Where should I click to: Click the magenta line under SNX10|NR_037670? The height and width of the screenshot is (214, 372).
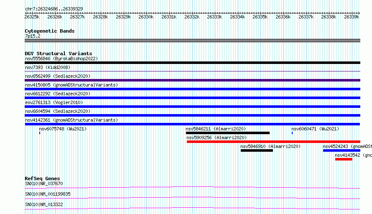click(x=192, y=187)
